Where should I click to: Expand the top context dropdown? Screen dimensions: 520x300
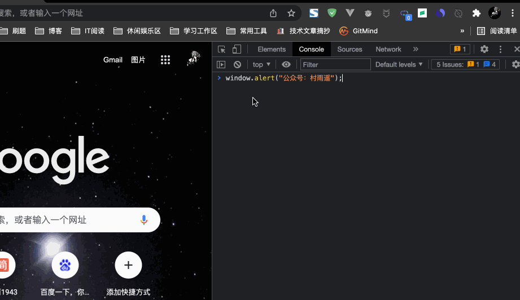pos(261,65)
